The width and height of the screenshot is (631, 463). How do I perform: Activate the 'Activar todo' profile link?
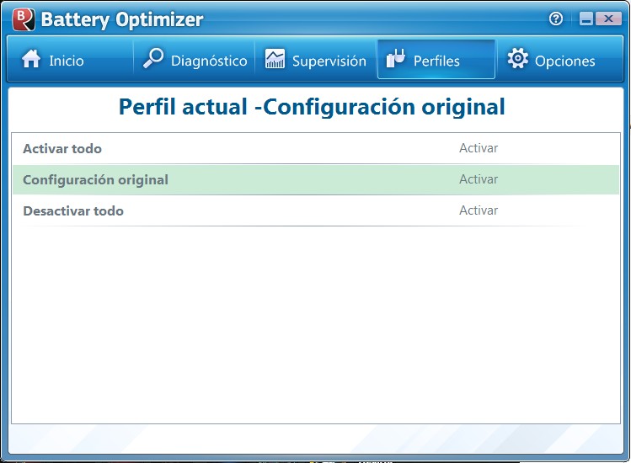coord(479,148)
